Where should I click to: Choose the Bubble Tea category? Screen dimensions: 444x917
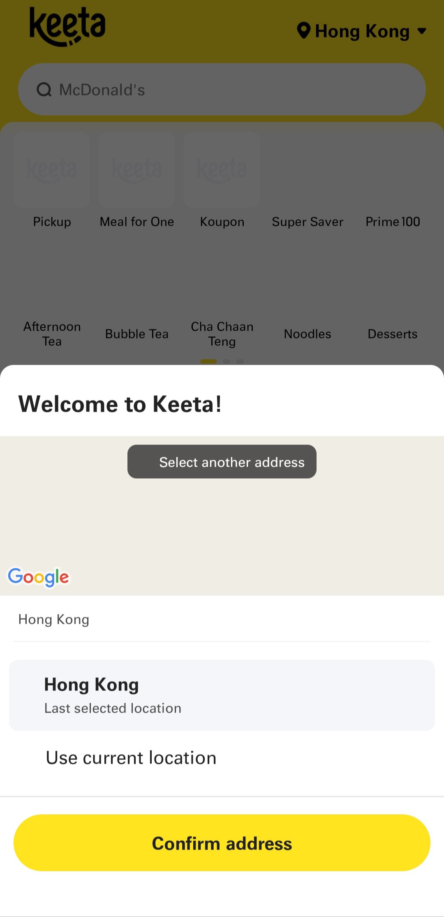[x=137, y=333]
